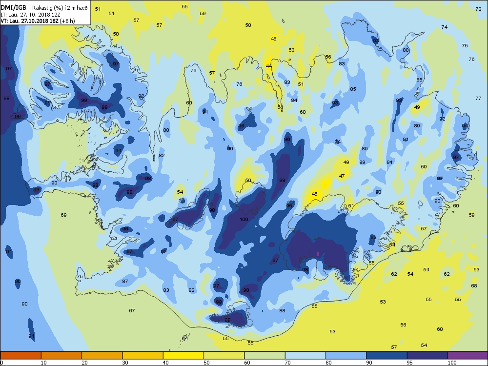Click the '87' humidity value
The width and height of the screenshot is (488, 366).
[125, 282]
